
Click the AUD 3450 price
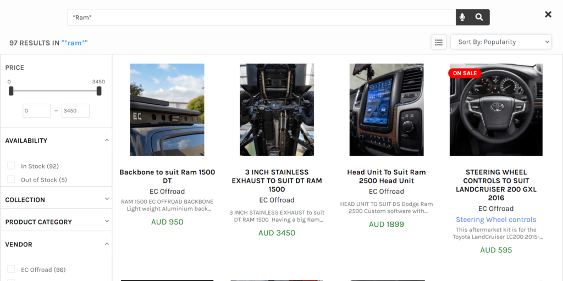point(277,233)
